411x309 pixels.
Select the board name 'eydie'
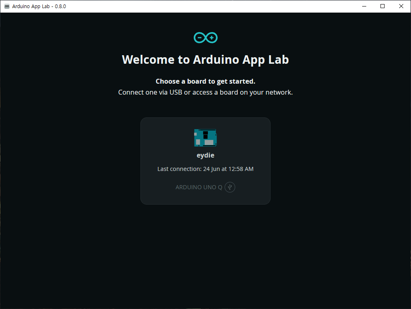[205, 155]
